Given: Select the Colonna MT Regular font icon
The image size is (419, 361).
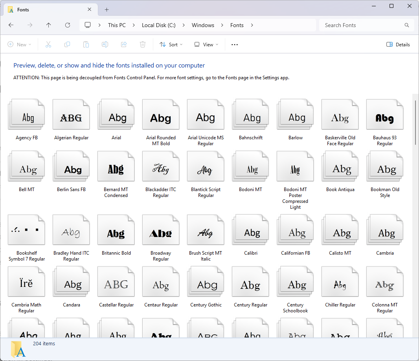Looking at the screenshot, I should tap(385, 281).
